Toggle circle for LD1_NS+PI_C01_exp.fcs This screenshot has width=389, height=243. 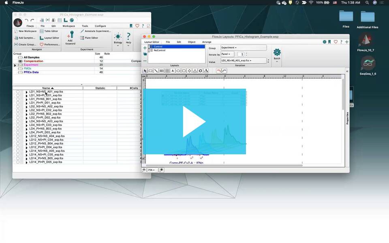click(18, 96)
